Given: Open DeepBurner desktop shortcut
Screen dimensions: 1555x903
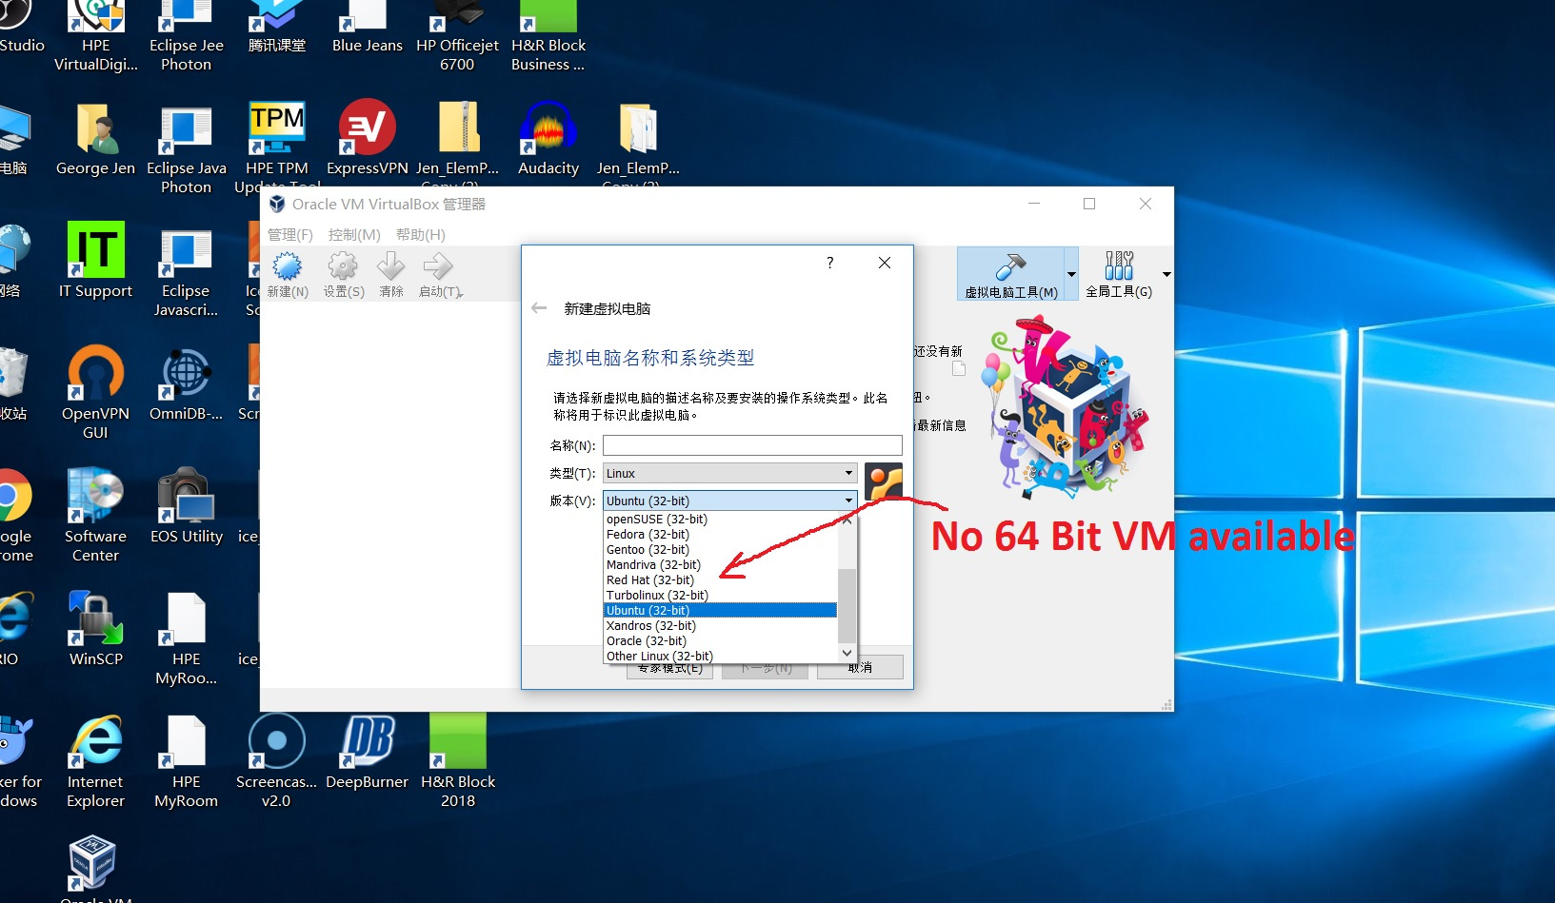Looking at the screenshot, I should 367,752.
